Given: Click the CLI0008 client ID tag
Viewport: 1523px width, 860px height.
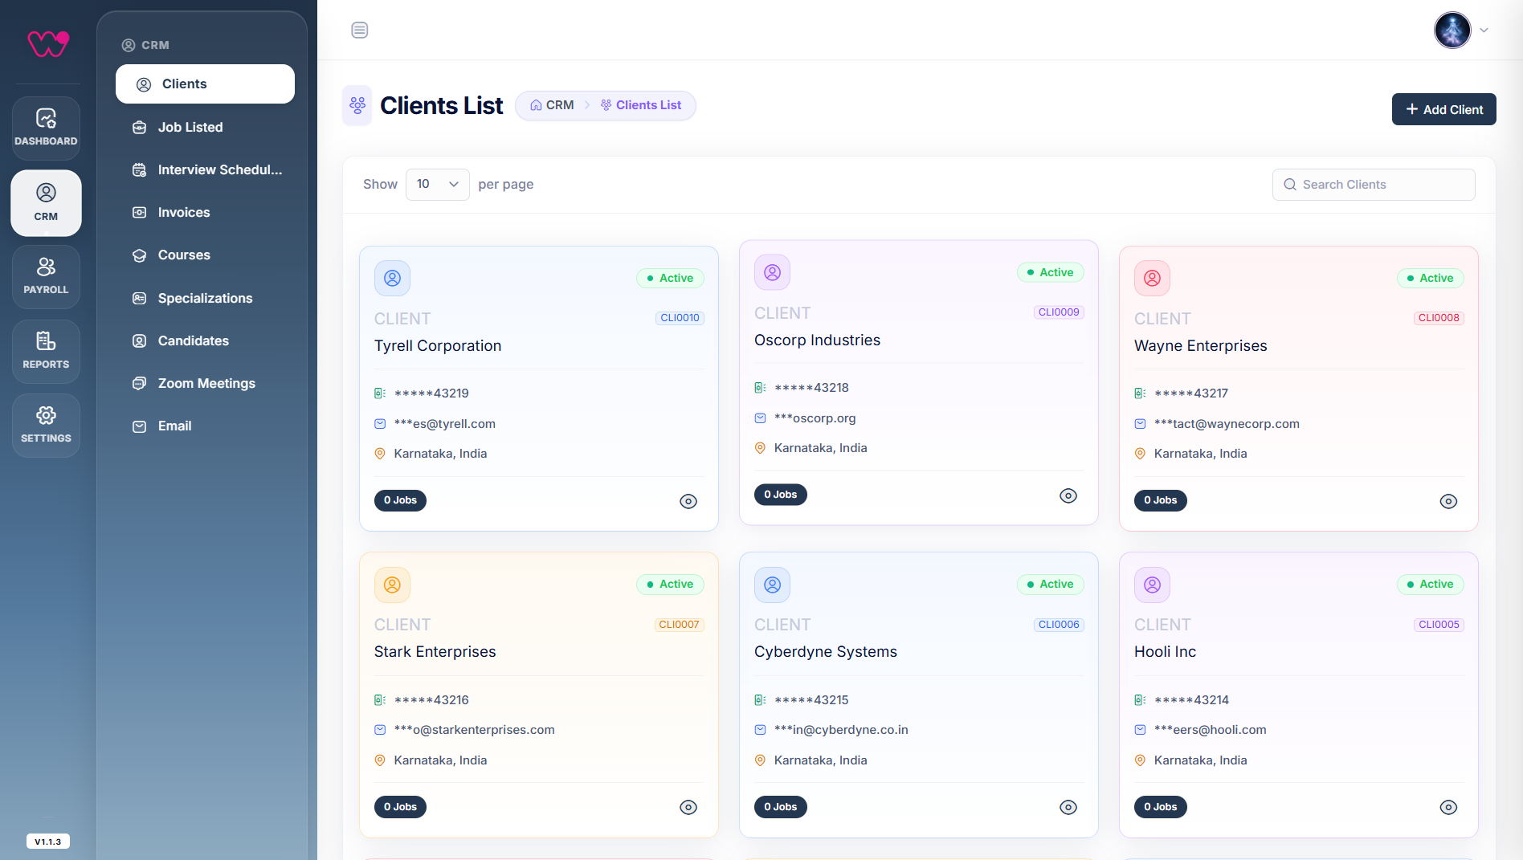Looking at the screenshot, I should 1439,318.
